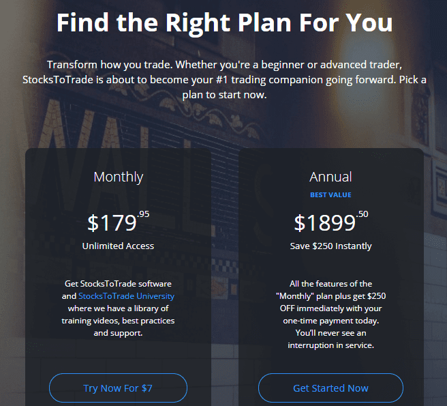This screenshot has height=406, width=447.
Task: Click the BEST VALUE label
Action: [x=330, y=195]
